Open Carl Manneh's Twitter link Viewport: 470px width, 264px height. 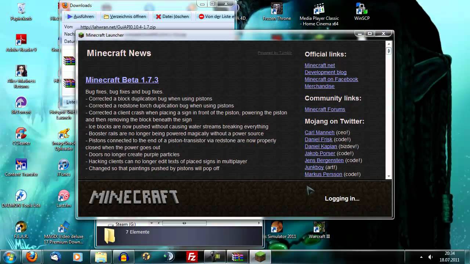[319, 132]
